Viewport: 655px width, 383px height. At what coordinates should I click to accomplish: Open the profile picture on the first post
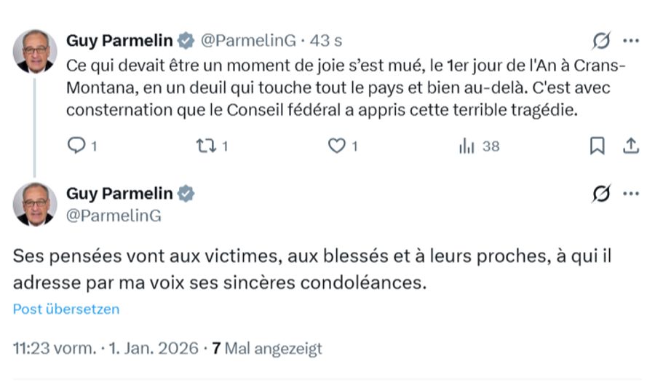click(x=34, y=52)
